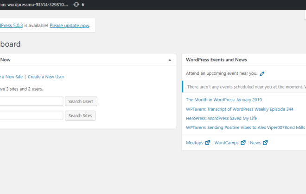The width and height of the screenshot is (306, 194).
Task: Click the external link icon beside WordCamps
Action: pos(243,143)
